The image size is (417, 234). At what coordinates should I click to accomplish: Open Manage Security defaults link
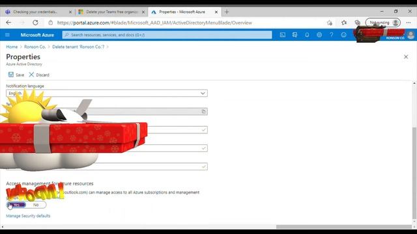pyautogui.click(x=28, y=216)
